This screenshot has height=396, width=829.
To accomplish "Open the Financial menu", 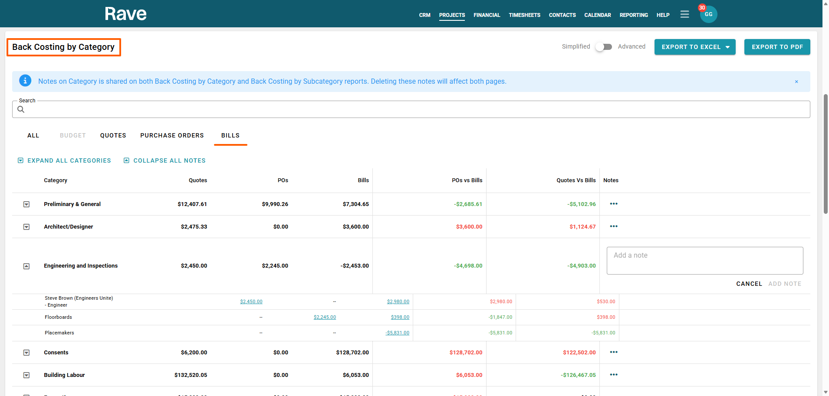I will point(487,15).
